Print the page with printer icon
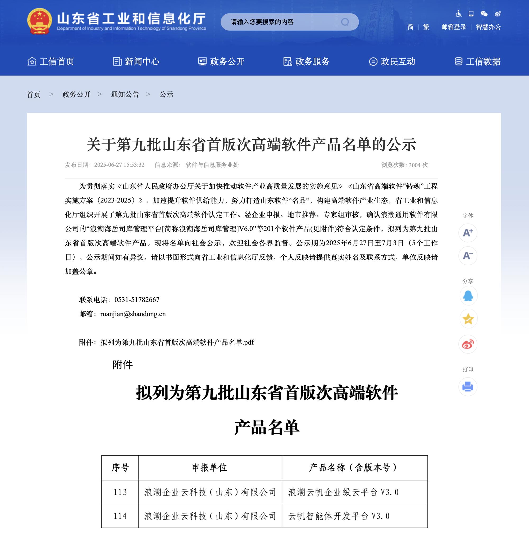The height and width of the screenshot is (555, 529). (x=468, y=387)
